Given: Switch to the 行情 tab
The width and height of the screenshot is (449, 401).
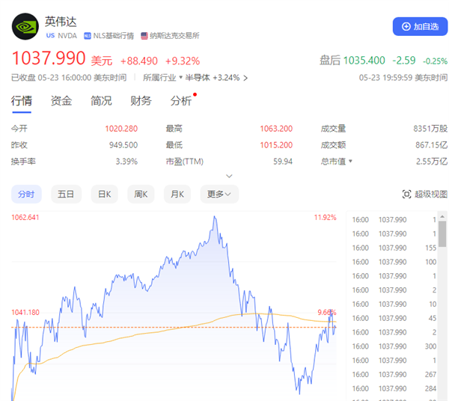Looking at the screenshot, I should click(22, 101).
